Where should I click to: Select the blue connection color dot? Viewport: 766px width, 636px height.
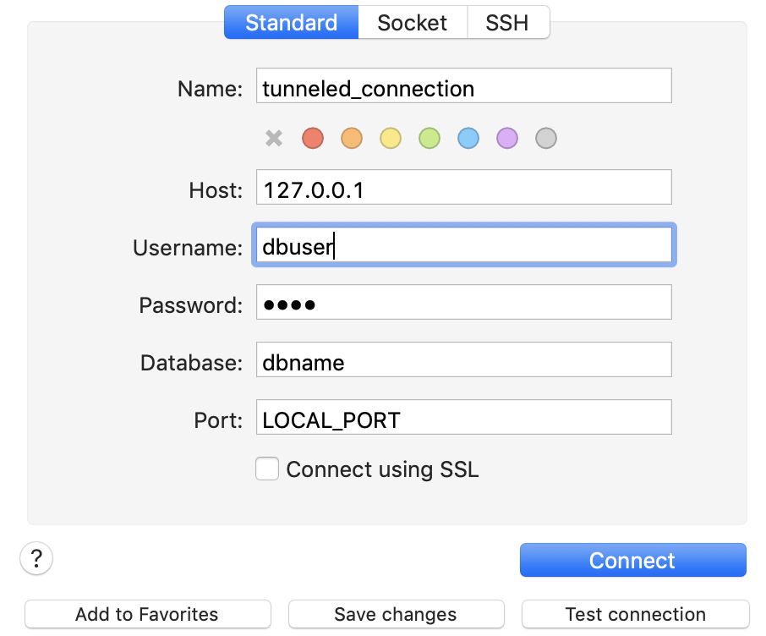[468, 138]
